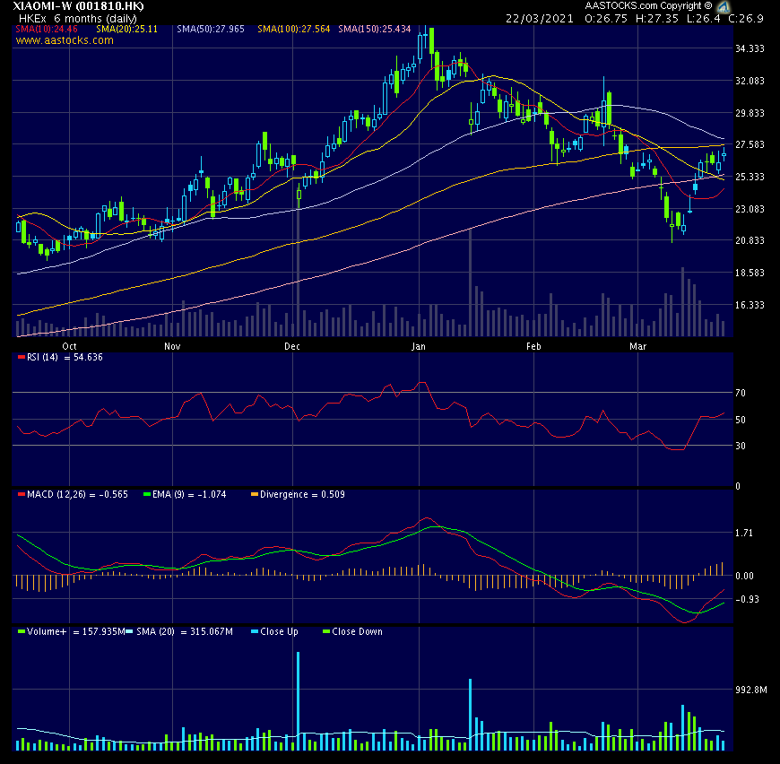Click the www.aastocks.com link text

(65, 40)
